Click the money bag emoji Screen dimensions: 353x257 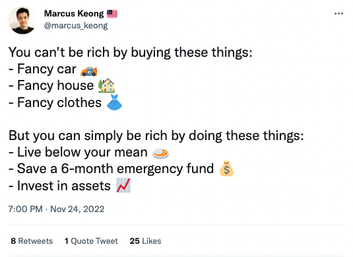[x=226, y=168]
